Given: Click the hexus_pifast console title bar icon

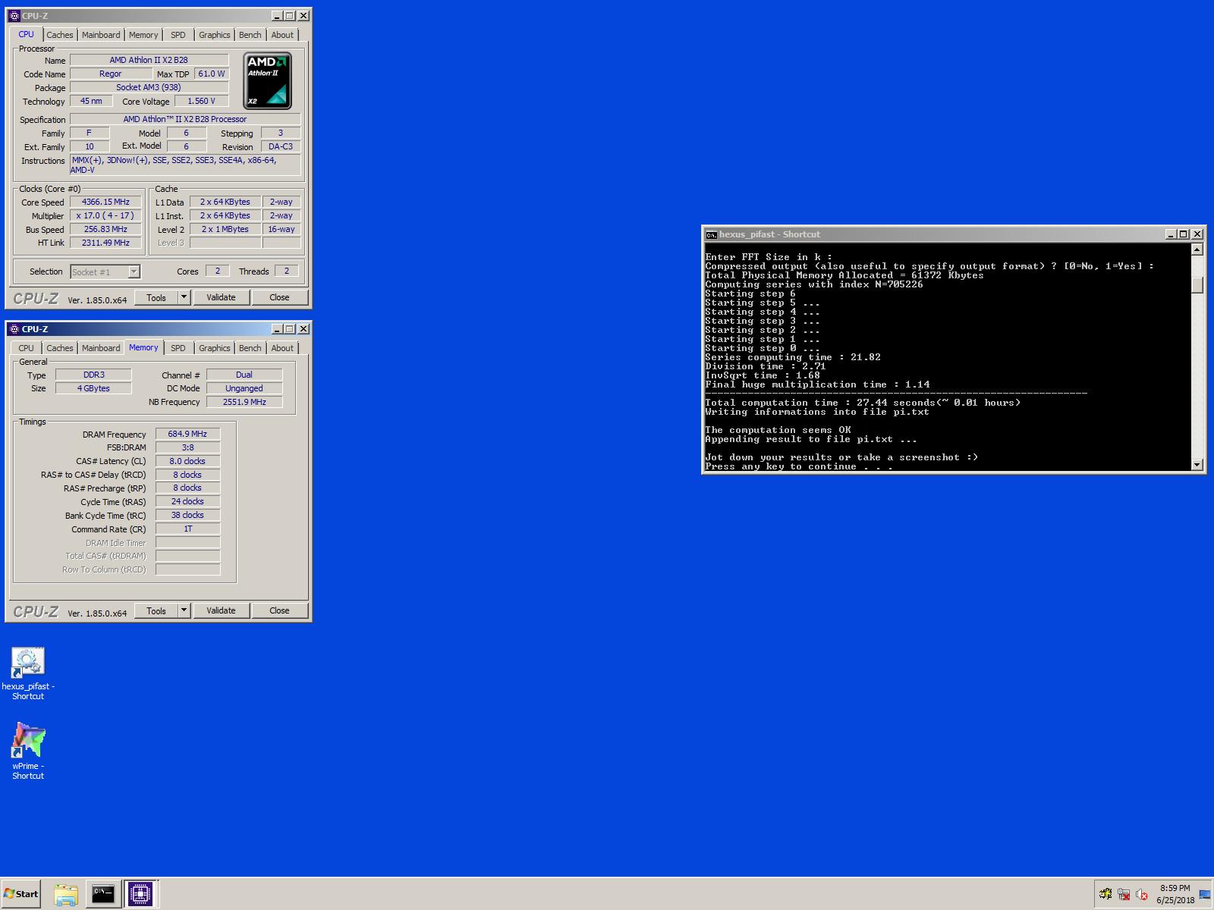Looking at the screenshot, I should pos(712,234).
